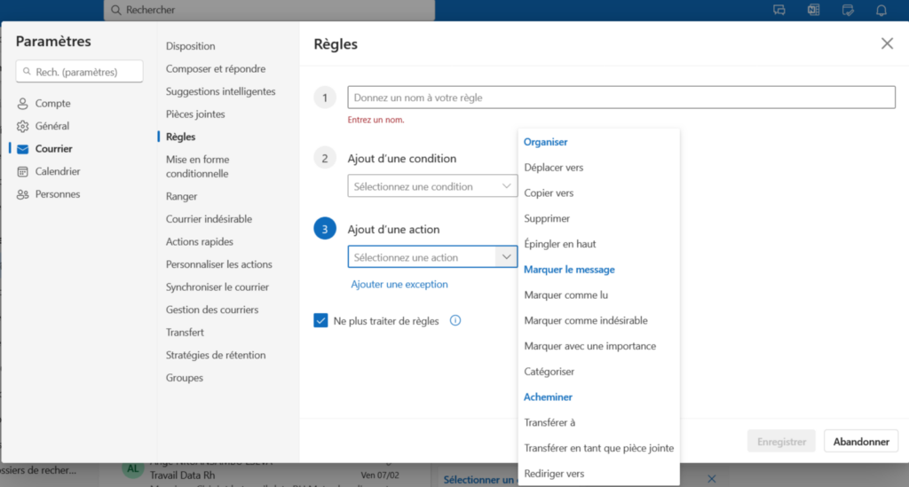Click the Abandonner button
This screenshot has height=487, width=909.
click(x=861, y=441)
